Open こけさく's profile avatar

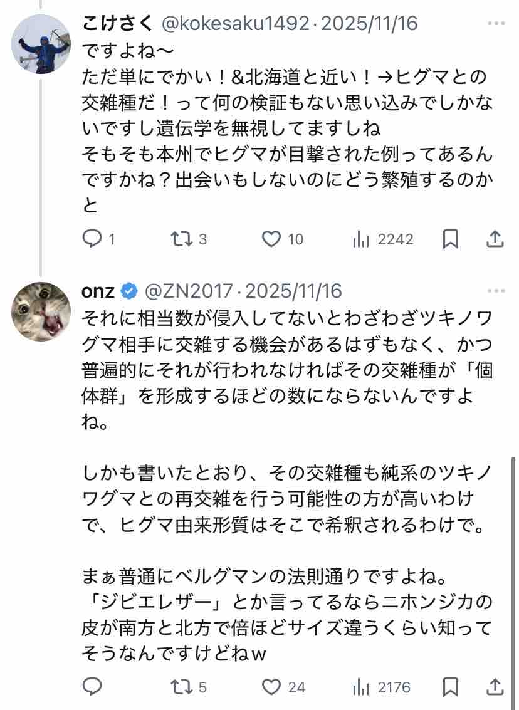(41, 44)
